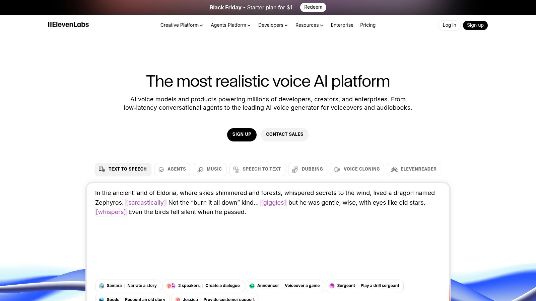Click Samara's voice avatar
Screen dimensions: 536x301
coord(102,286)
